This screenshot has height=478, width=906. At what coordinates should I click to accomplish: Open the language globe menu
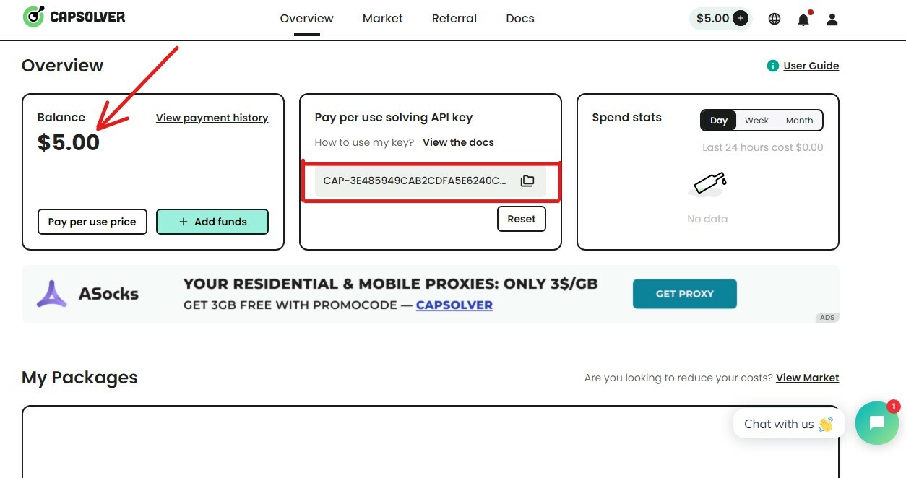(x=775, y=19)
